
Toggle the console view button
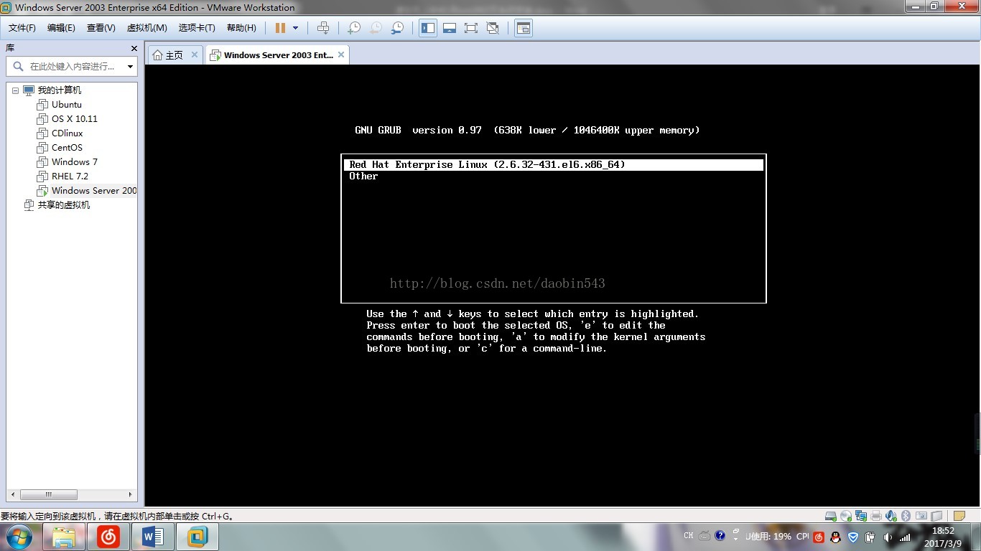524,28
